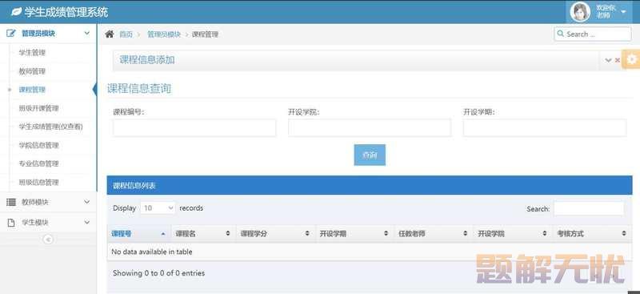Sort table by 课程学分 column
640x294 pixels.
click(x=275, y=234)
